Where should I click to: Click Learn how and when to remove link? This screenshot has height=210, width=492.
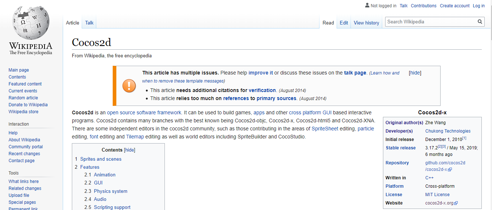(271, 77)
